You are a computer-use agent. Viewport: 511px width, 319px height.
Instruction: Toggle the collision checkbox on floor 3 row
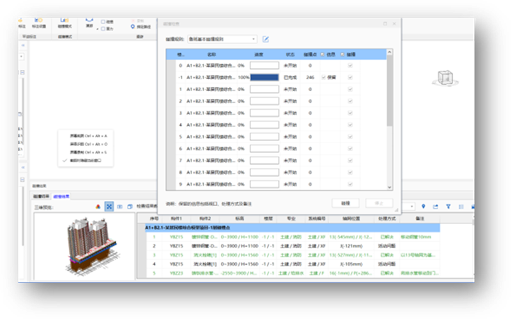pos(350,113)
